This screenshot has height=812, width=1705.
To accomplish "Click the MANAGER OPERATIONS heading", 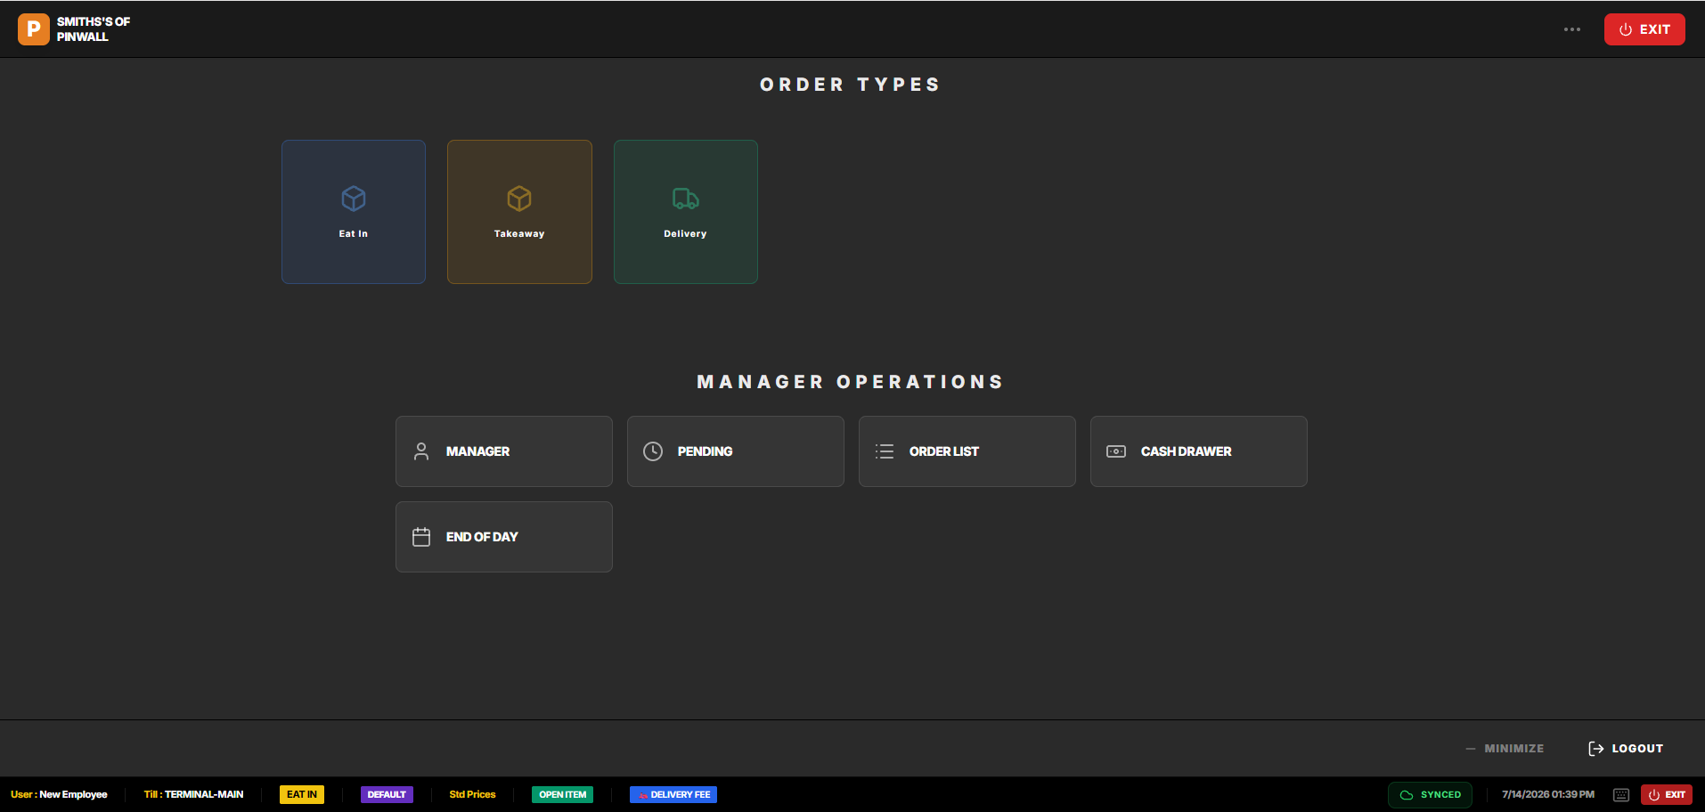I will (x=851, y=382).
